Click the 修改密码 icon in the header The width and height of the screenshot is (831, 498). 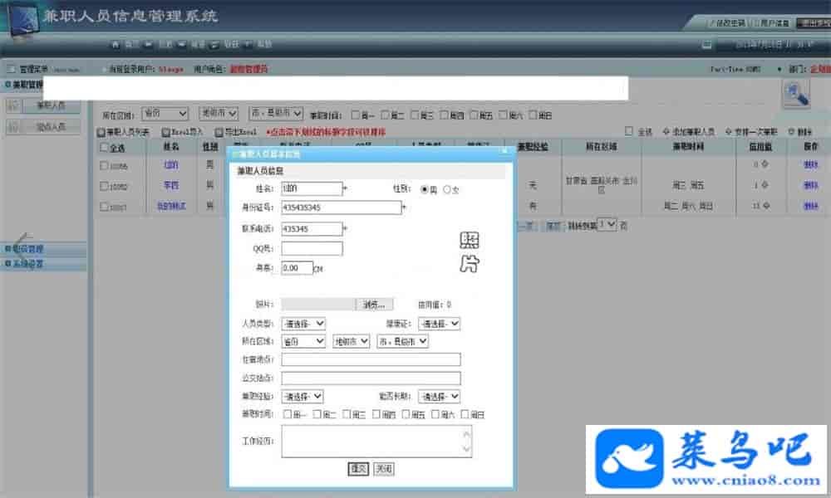(x=712, y=22)
